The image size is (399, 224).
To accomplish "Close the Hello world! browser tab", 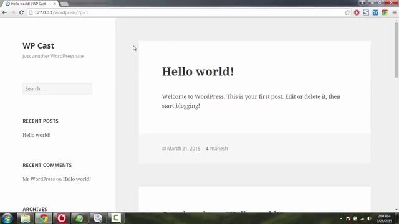I will coord(54,4).
